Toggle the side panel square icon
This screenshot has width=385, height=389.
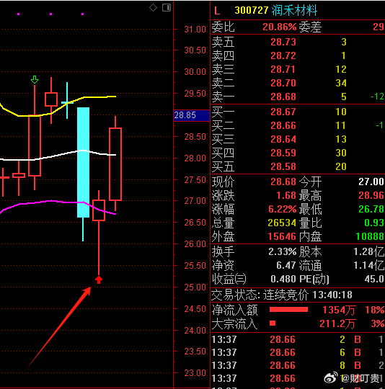pyautogui.click(x=167, y=8)
